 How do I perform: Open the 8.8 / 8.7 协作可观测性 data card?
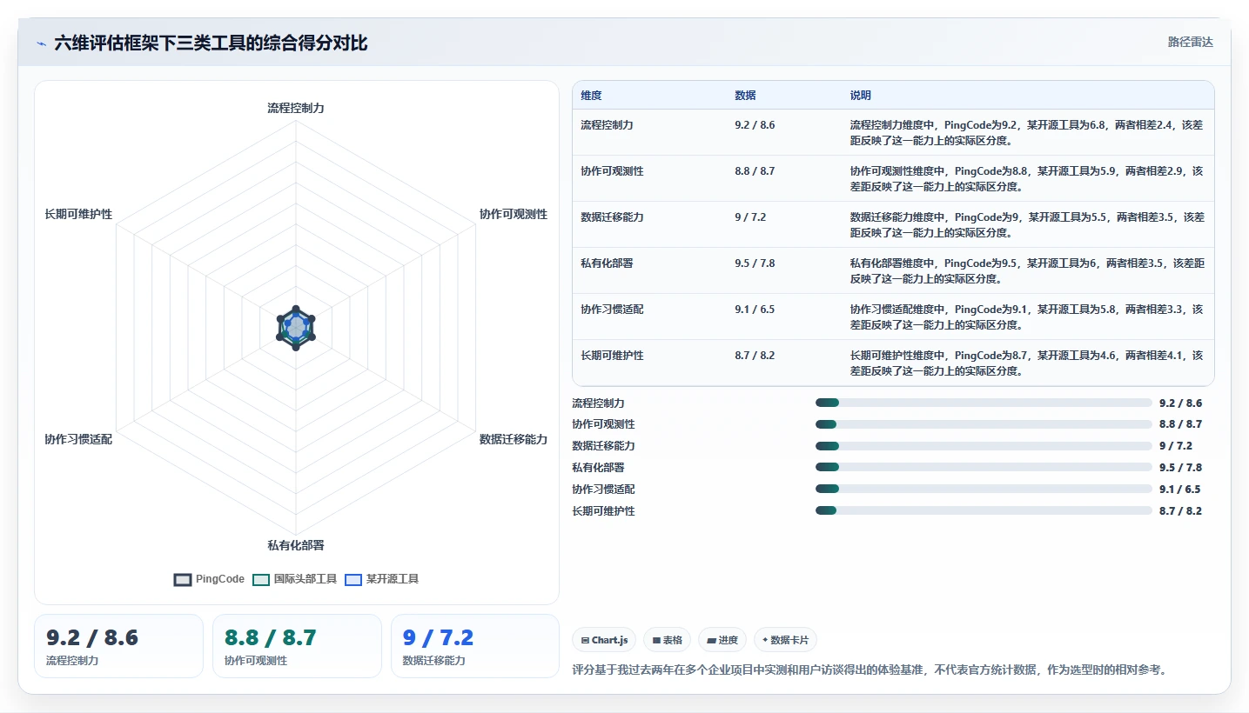tap(297, 646)
